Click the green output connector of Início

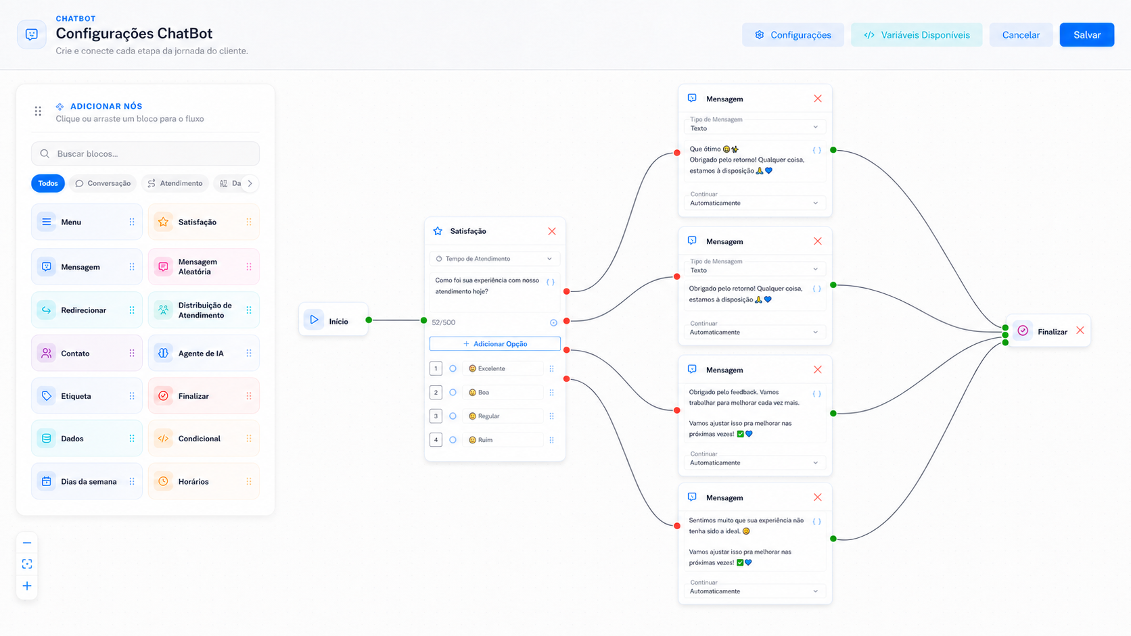(369, 320)
